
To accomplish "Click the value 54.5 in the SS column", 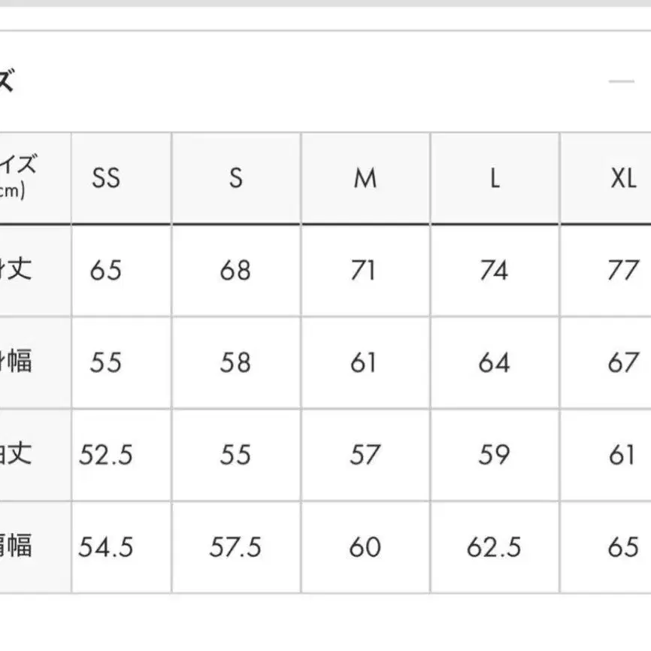I will pyautogui.click(x=106, y=547).
